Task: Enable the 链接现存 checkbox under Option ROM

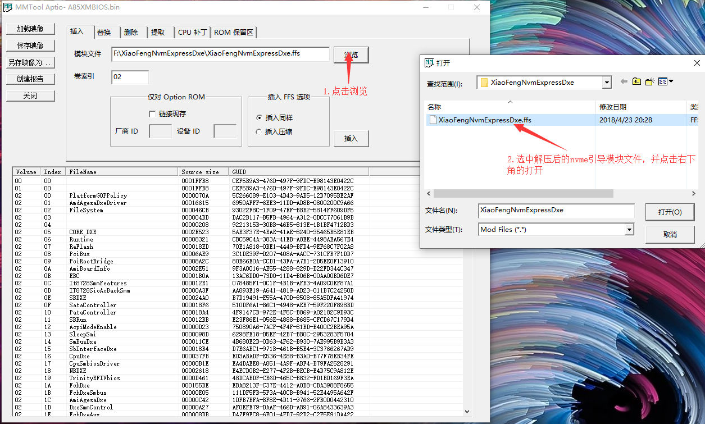Action: (x=152, y=113)
